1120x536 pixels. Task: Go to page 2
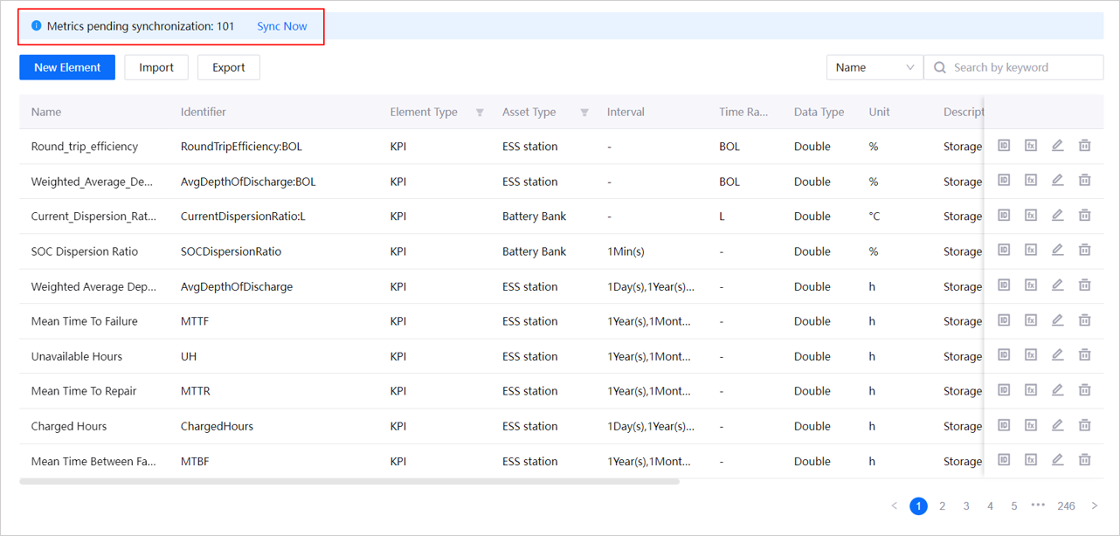coord(942,505)
